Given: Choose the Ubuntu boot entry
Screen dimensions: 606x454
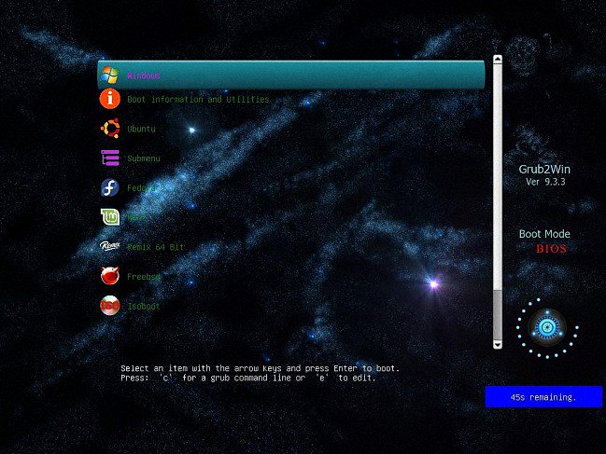Looking at the screenshot, I should [141, 129].
